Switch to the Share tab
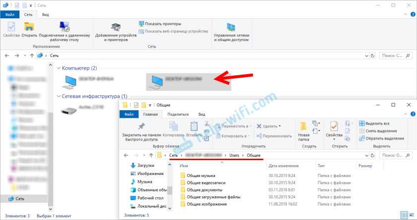Screen dimensions: 417x220 click(x=177, y=114)
